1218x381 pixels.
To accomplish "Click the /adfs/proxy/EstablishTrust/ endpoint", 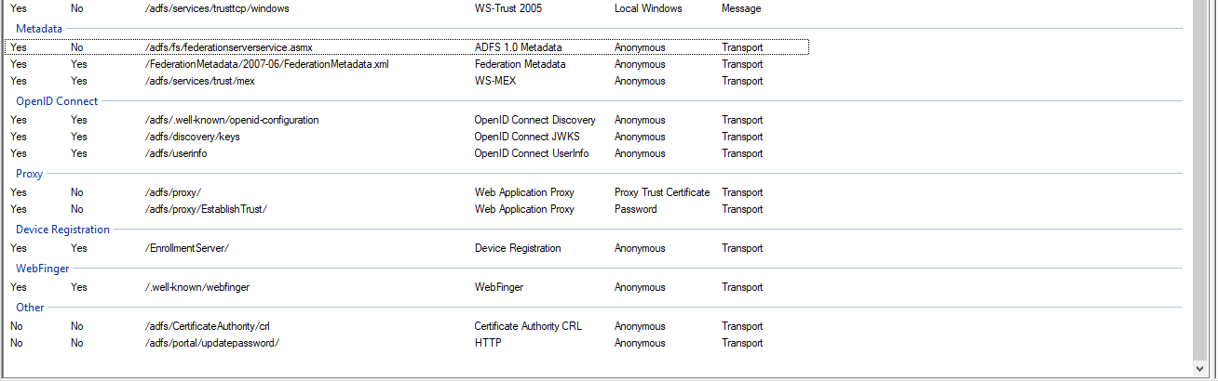I will (206, 209).
